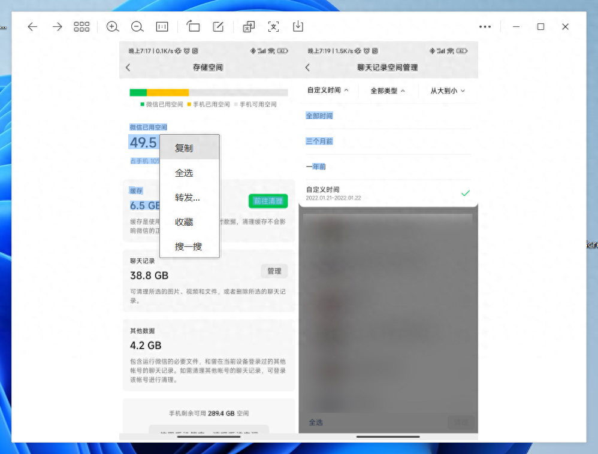Screen dimensions: 598x454
Task: Click the translate image icon
Action: tap(249, 27)
